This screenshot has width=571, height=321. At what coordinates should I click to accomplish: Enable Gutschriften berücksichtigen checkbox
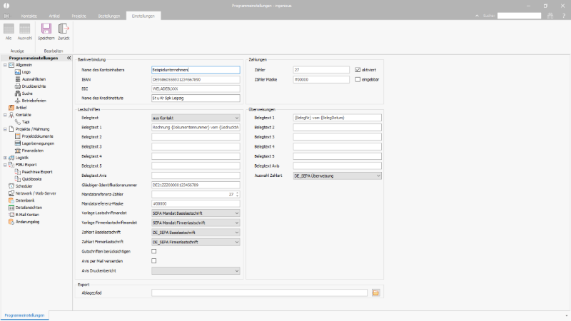pos(154,251)
